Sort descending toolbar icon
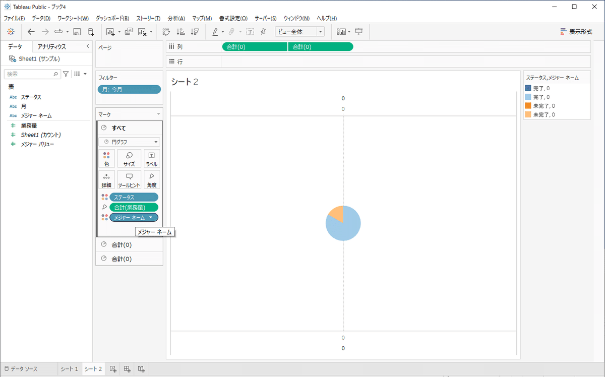 (x=195, y=32)
